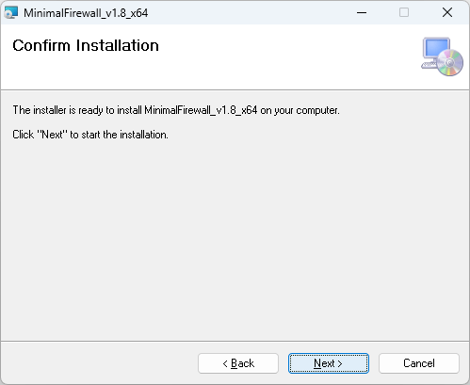The image size is (470, 385).
Task: Open the installer icon in title bar
Action: (x=11, y=13)
